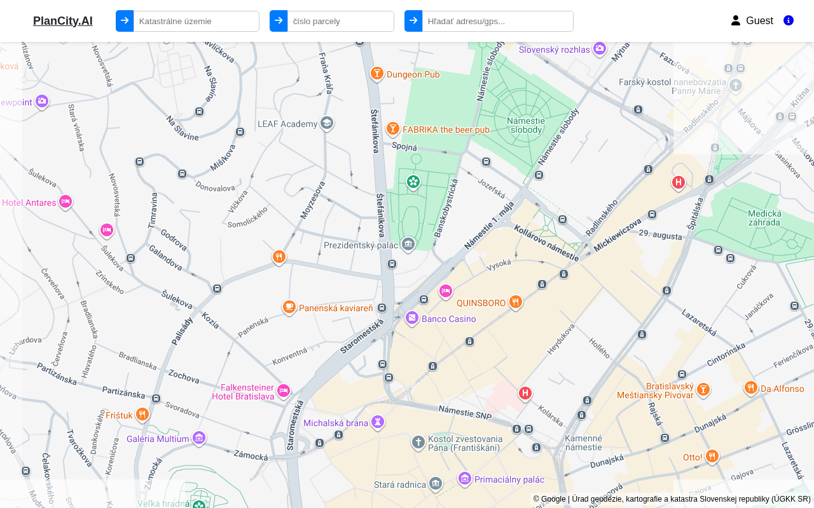Select the Prezidentský palác museum marker
The height and width of the screenshot is (508, 814).
[x=408, y=244]
